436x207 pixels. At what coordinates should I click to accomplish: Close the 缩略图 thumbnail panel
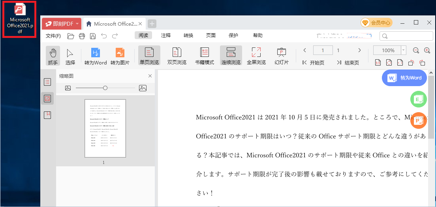click(150, 76)
